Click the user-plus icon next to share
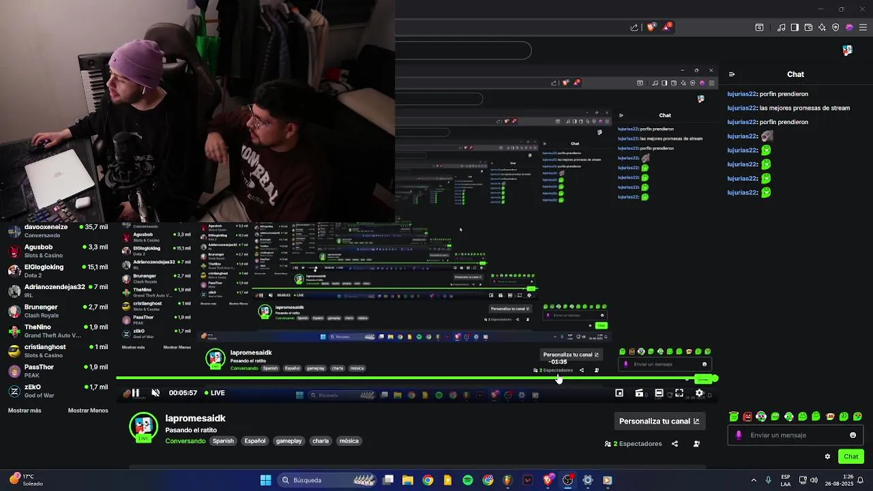 696,444
